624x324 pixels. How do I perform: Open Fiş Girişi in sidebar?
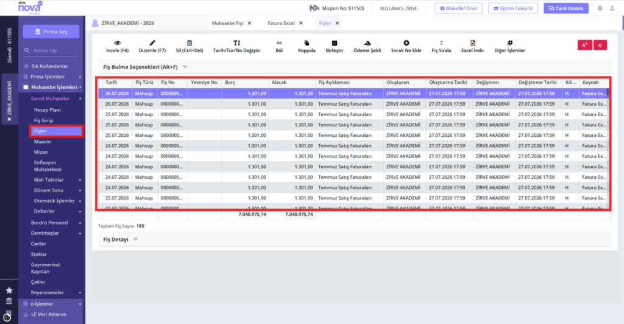43,120
